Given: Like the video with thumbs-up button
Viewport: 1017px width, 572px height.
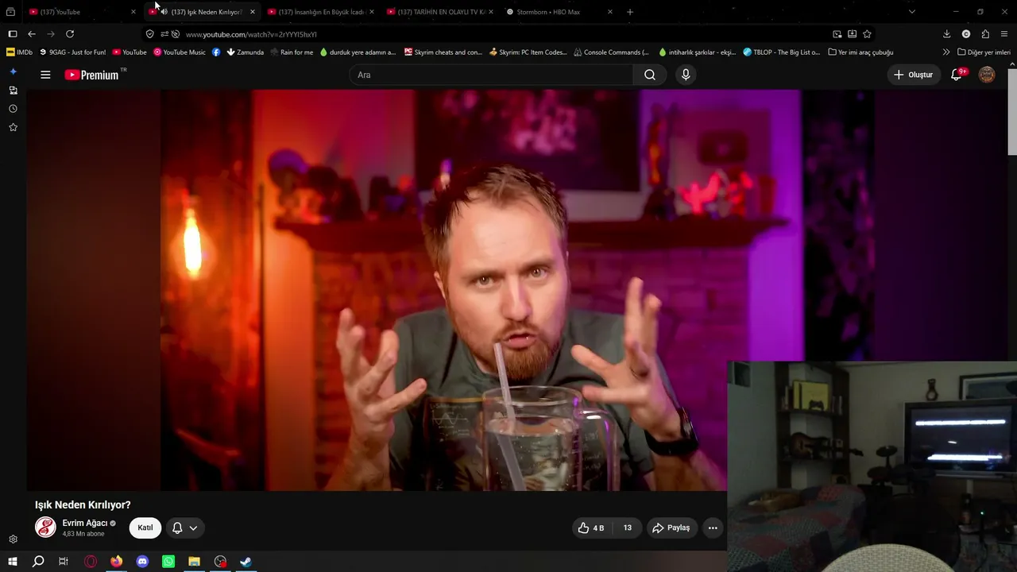Looking at the screenshot, I should coord(591,528).
